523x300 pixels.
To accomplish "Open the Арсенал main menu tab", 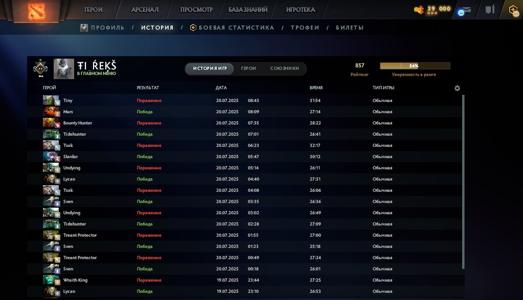I will pos(145,10).
